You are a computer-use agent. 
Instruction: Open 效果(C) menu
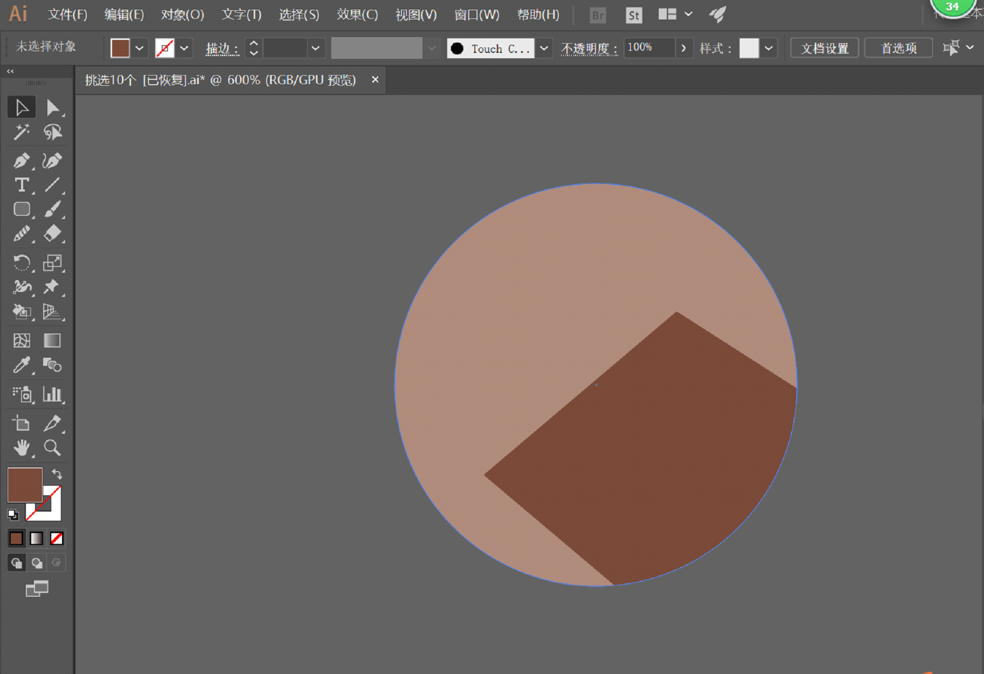click(x=357, y=15)
